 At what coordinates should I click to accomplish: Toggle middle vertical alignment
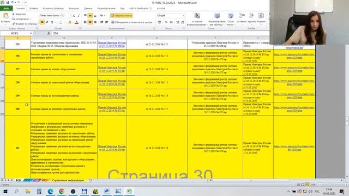coord(90,16)
